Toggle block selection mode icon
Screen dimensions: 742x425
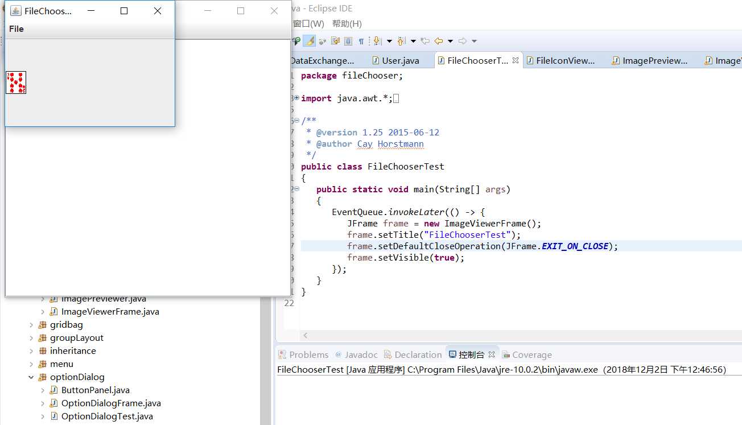(348, 41)
